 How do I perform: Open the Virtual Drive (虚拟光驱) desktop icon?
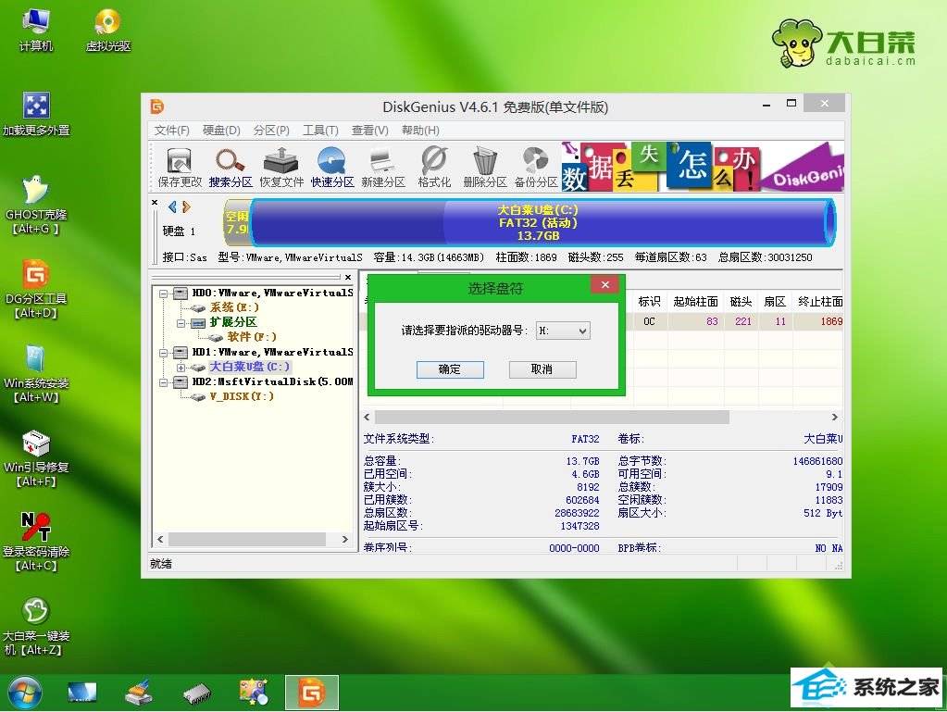[108, 31]
